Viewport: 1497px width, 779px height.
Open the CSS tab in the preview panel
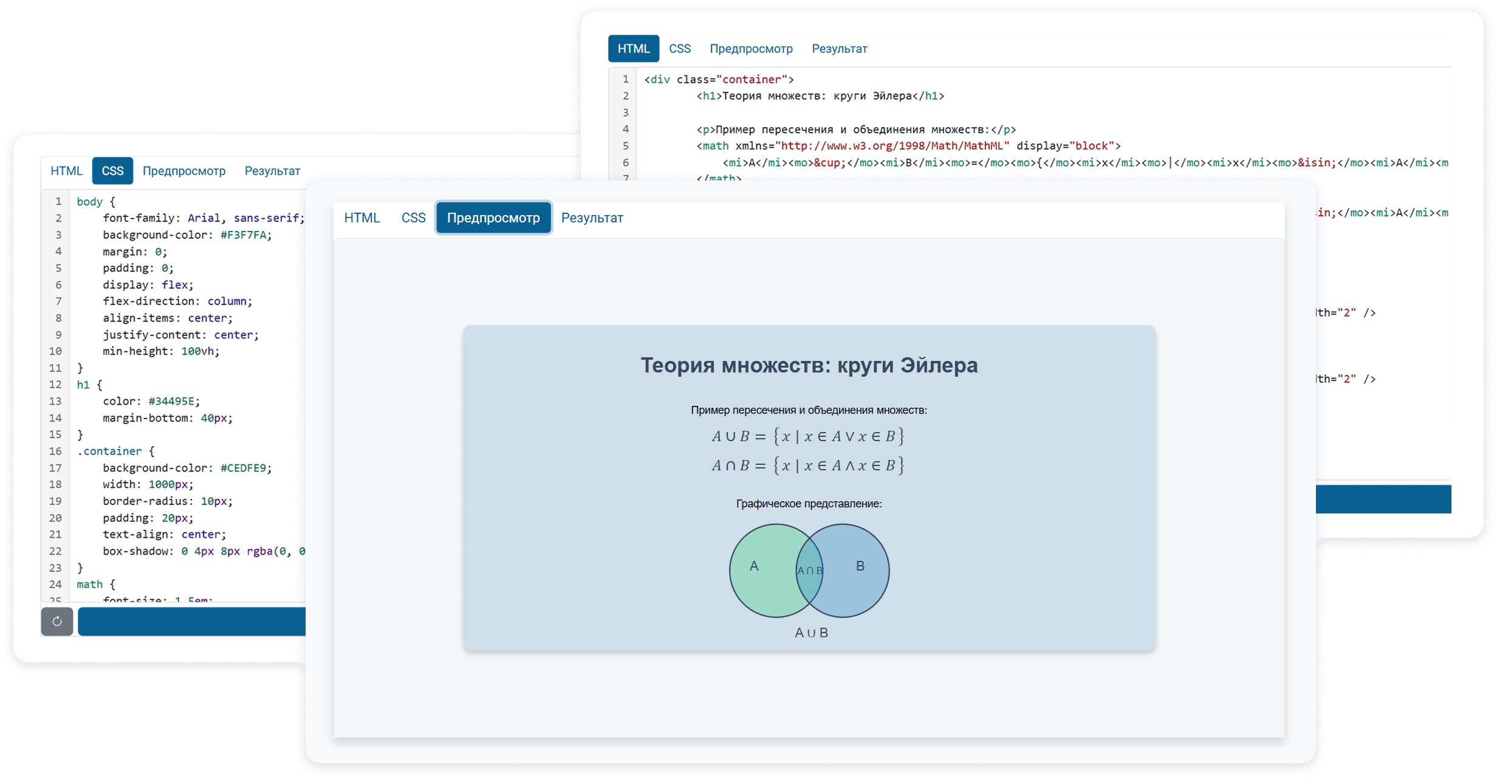pos(413,218)
